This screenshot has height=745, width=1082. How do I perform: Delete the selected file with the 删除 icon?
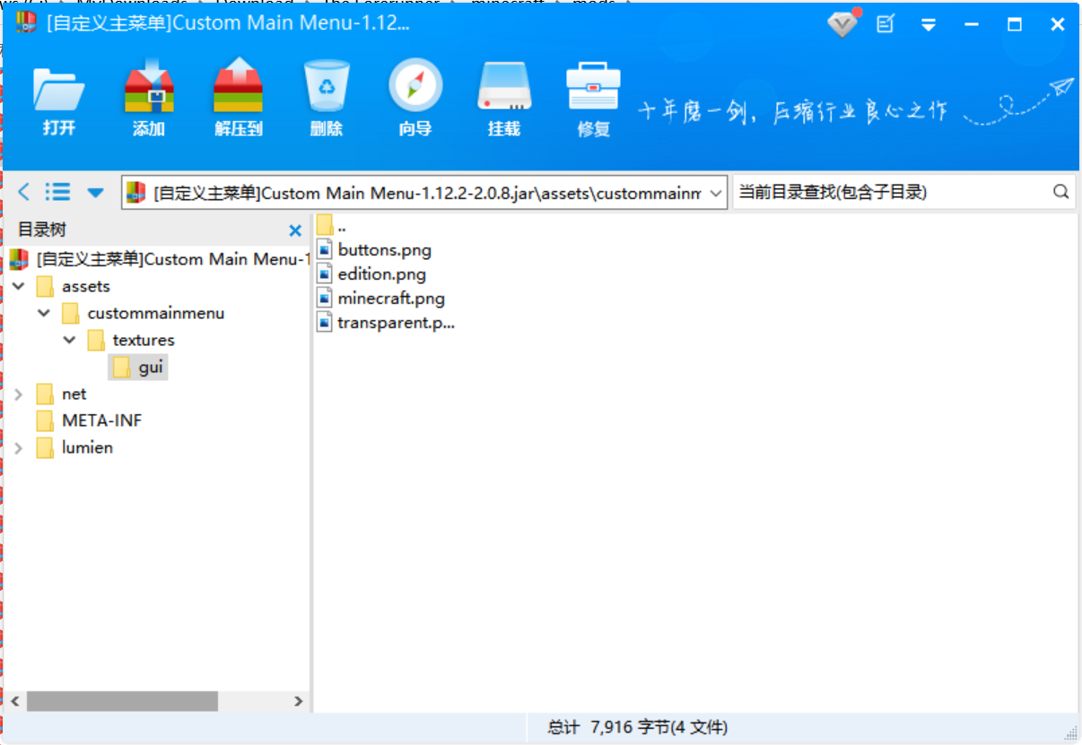pyautogui.click(x=327, y=99)
